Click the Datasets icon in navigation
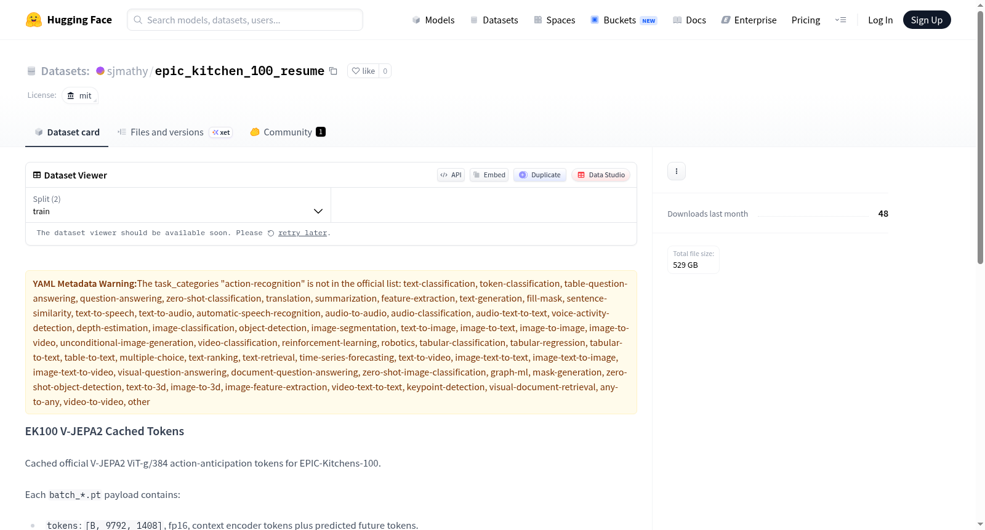The width and height of the screenshot is (985, 530). tap(474, 20)
